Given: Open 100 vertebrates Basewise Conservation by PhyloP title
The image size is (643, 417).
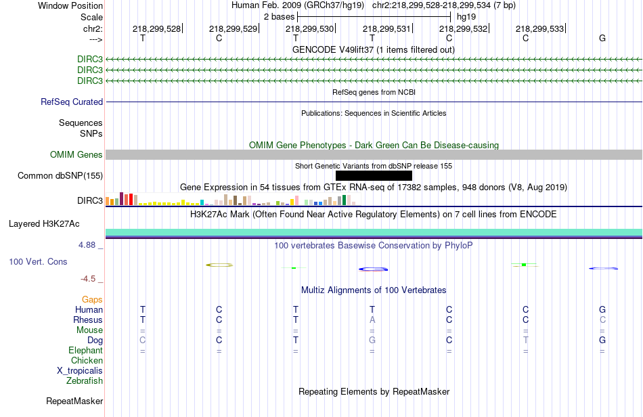Looking at the screenshot, I should (374, 245).
